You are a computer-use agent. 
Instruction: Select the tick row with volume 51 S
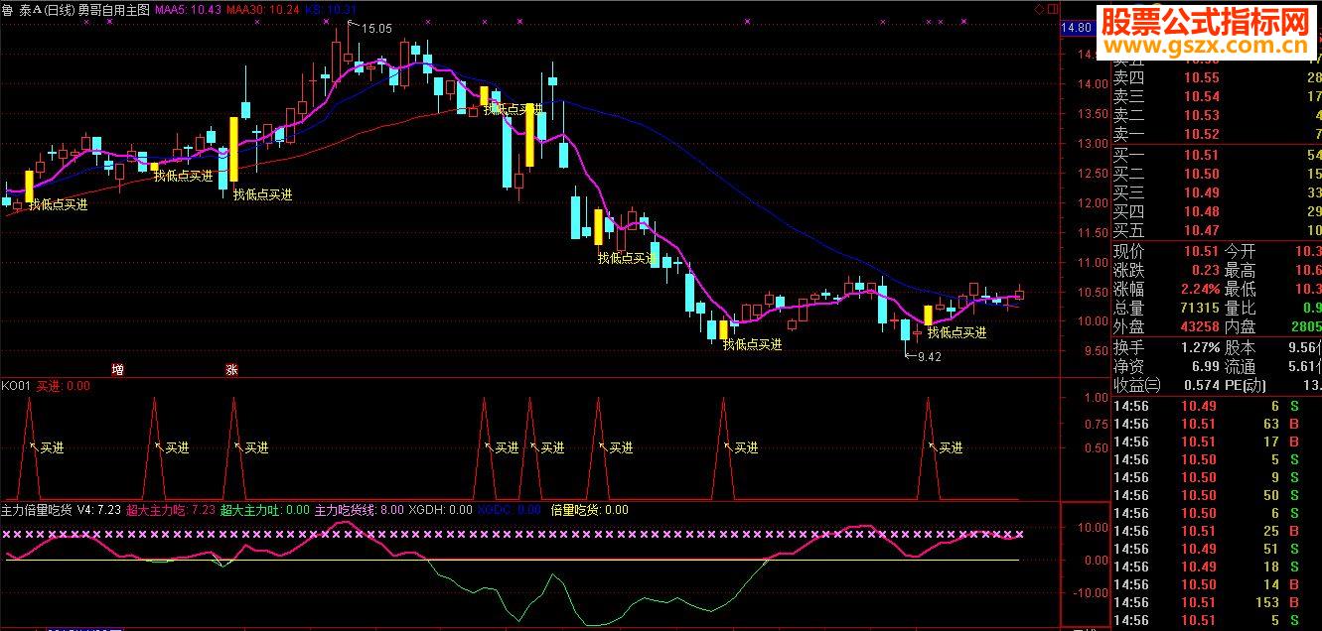pyautogui.click(x=1216, y=549)
